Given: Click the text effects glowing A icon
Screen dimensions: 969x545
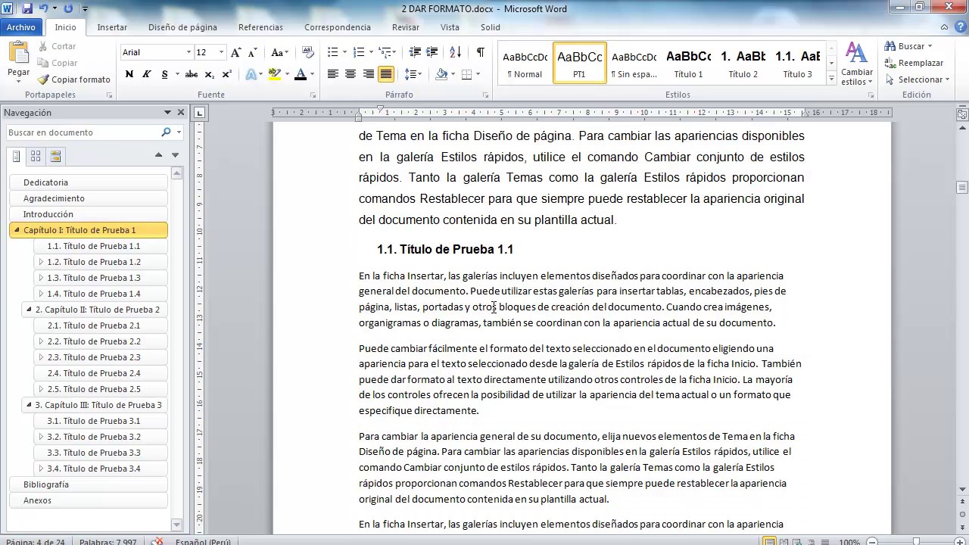Looking at the screenshot, I should point(251,74).
